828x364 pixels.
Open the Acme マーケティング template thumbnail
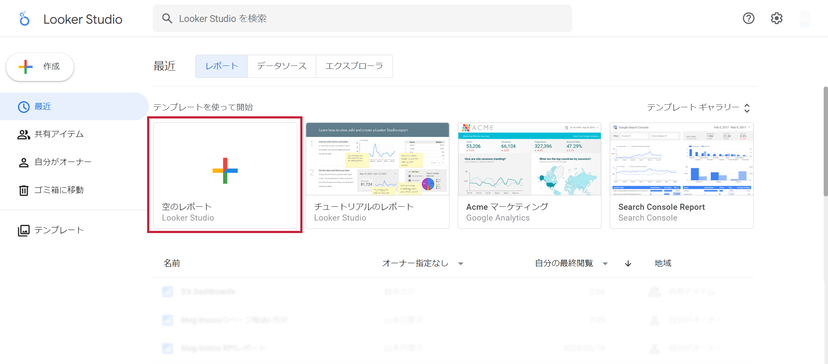point(529,159)
